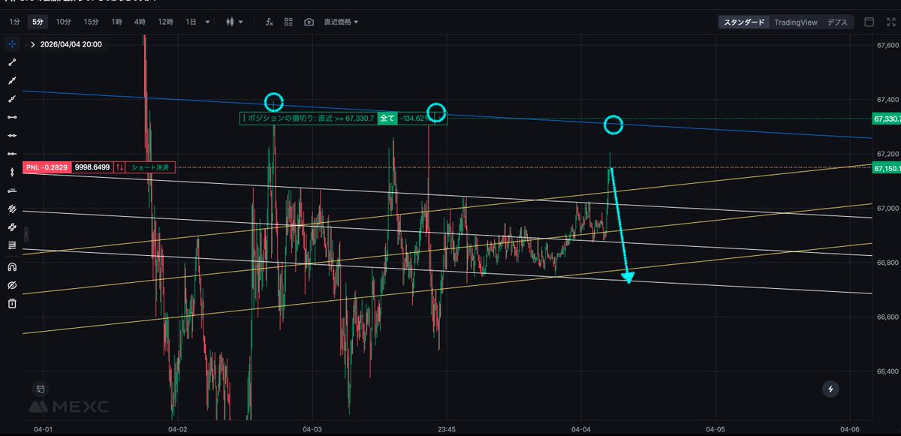
Task: Toggle magnet snap mode
Action: tap(12, 266)
